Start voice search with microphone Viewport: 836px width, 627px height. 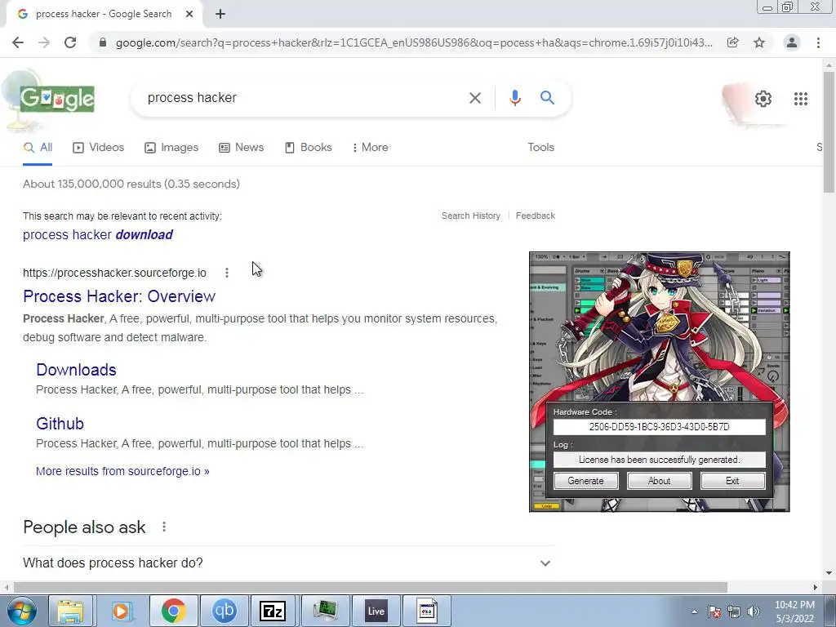[x=514, y=98]
